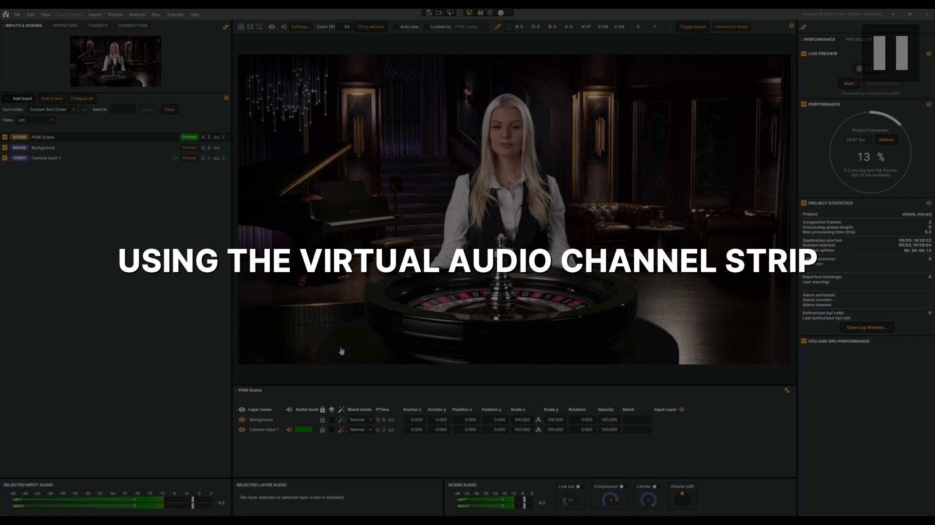Open the Tutorials menu

175,15
